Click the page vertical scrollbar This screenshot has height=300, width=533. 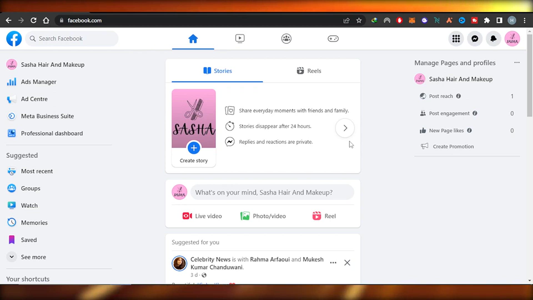coord(530,75)
